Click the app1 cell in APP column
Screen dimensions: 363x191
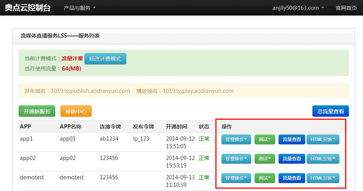(x=26, y=138)
